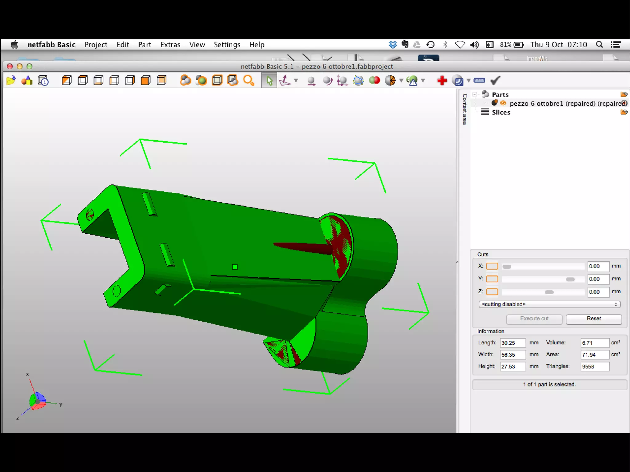Click the add primitive shapes icon
The height and width of the screenshot is (472, 630).
point(27,81)
